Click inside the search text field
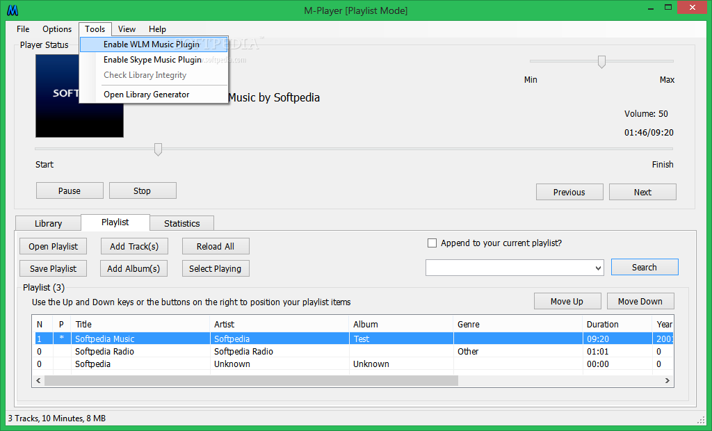The width and height of the screenshot is (712, 431). (509, 268)
